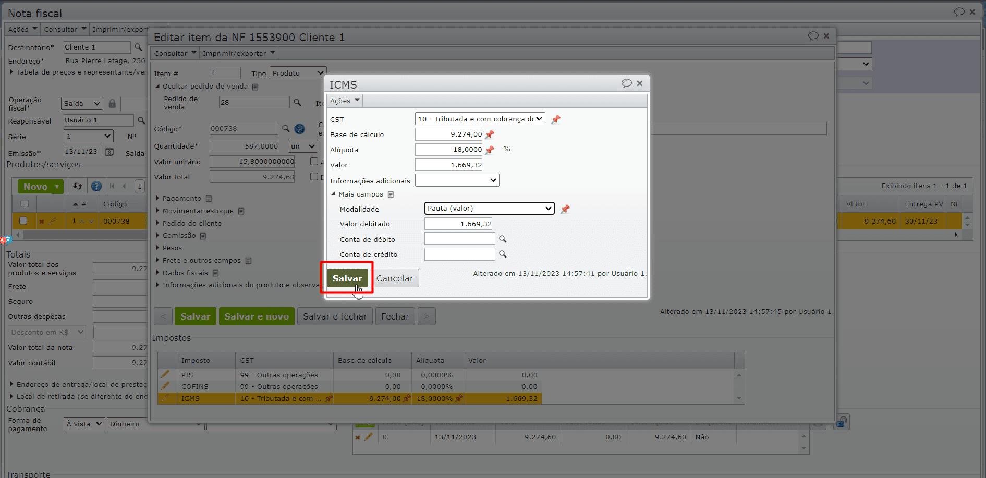The image size is (986, 478).
Task: Click the magnifier next to the Código field
Action: (x=286, y=128)
